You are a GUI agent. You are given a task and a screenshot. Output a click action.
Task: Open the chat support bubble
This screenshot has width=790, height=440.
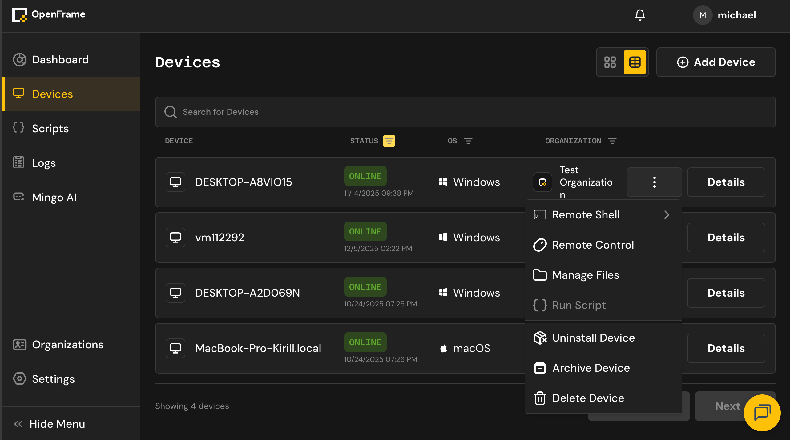coord(762,413)
